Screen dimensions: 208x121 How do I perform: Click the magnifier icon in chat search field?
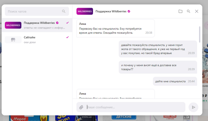point(64,11)
